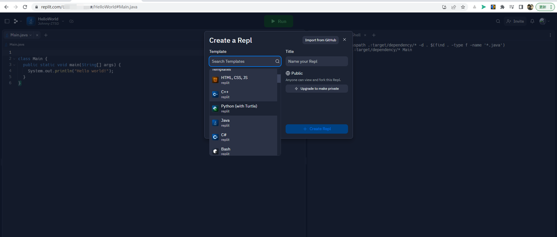Screen dimensions: 557x237
Task: Close the Shell tab
Action: [x=365, y=35]
